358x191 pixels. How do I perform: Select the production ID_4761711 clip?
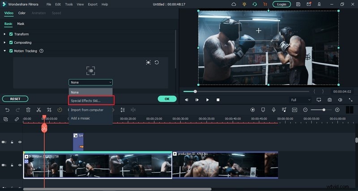[225, 165]
